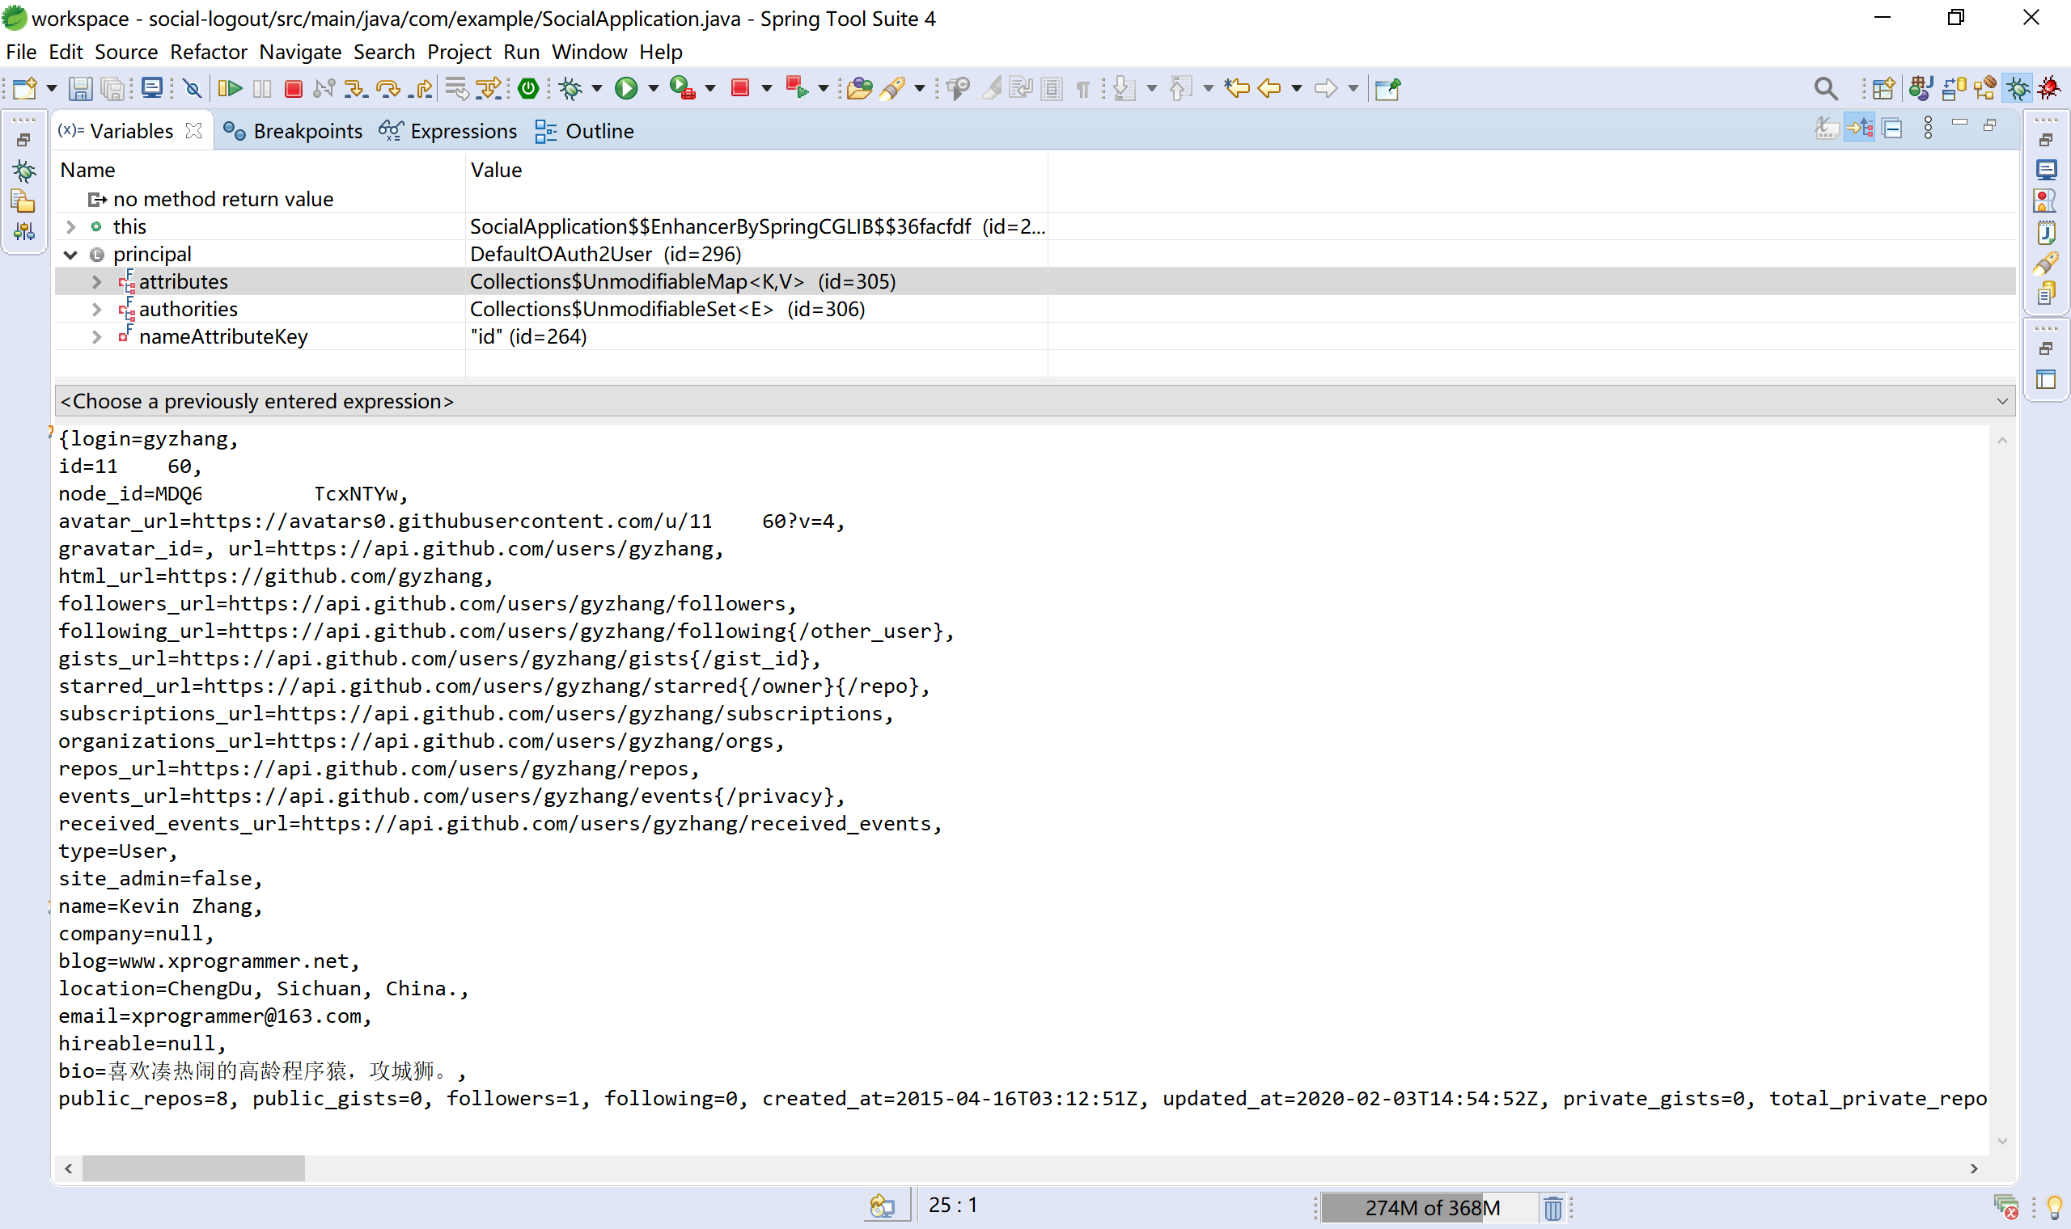Screen dimensions: 2071x1229
Task: Click the magnifier search icon in the toolbar
Action: point(1825,89)
